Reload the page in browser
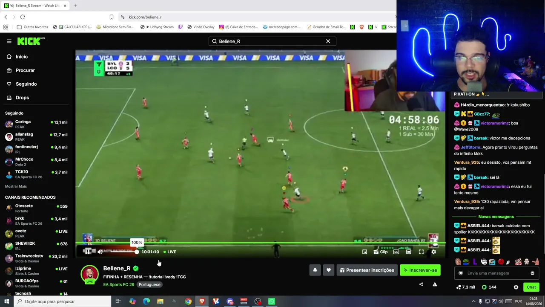The image size is (545, 307). click(x=23, y=17)
